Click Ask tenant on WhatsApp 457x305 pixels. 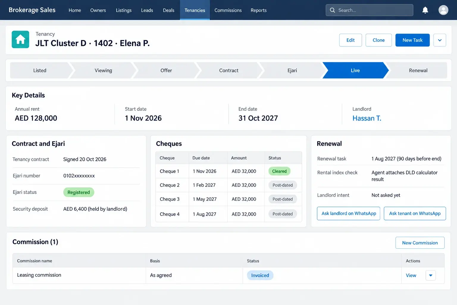(415, 214)
